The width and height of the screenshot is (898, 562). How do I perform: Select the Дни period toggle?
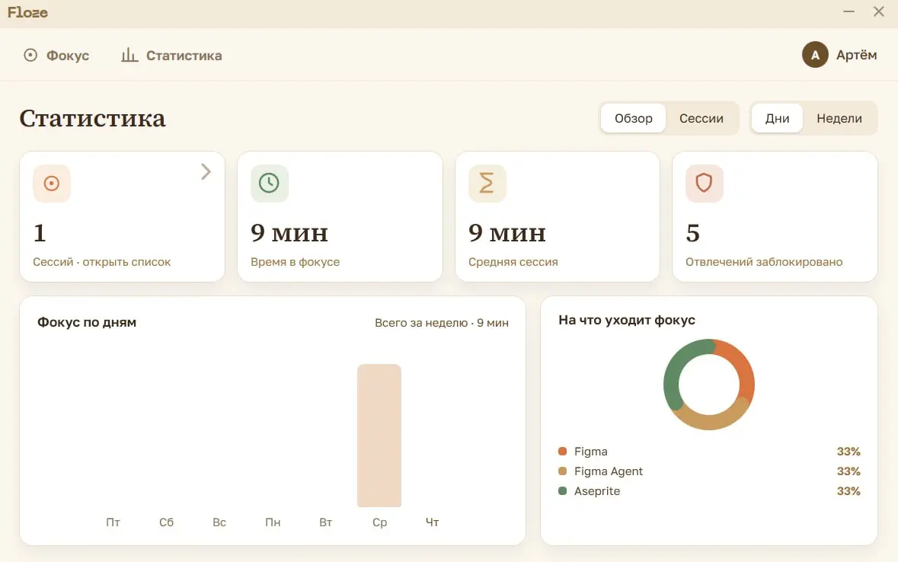[777, 118]
